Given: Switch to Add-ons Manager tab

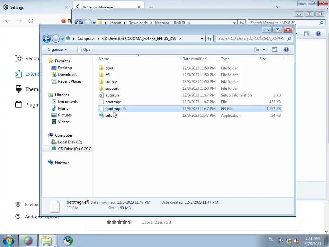Looking at the screenshot, I should pyautogui.click(x=98, y=7).
